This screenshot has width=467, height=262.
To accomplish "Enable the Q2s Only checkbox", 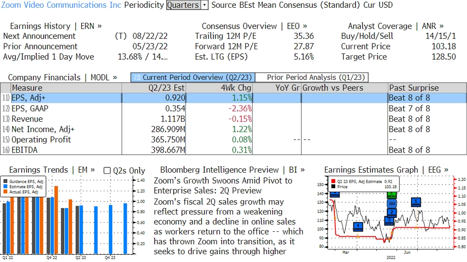I will click(107, 171).
